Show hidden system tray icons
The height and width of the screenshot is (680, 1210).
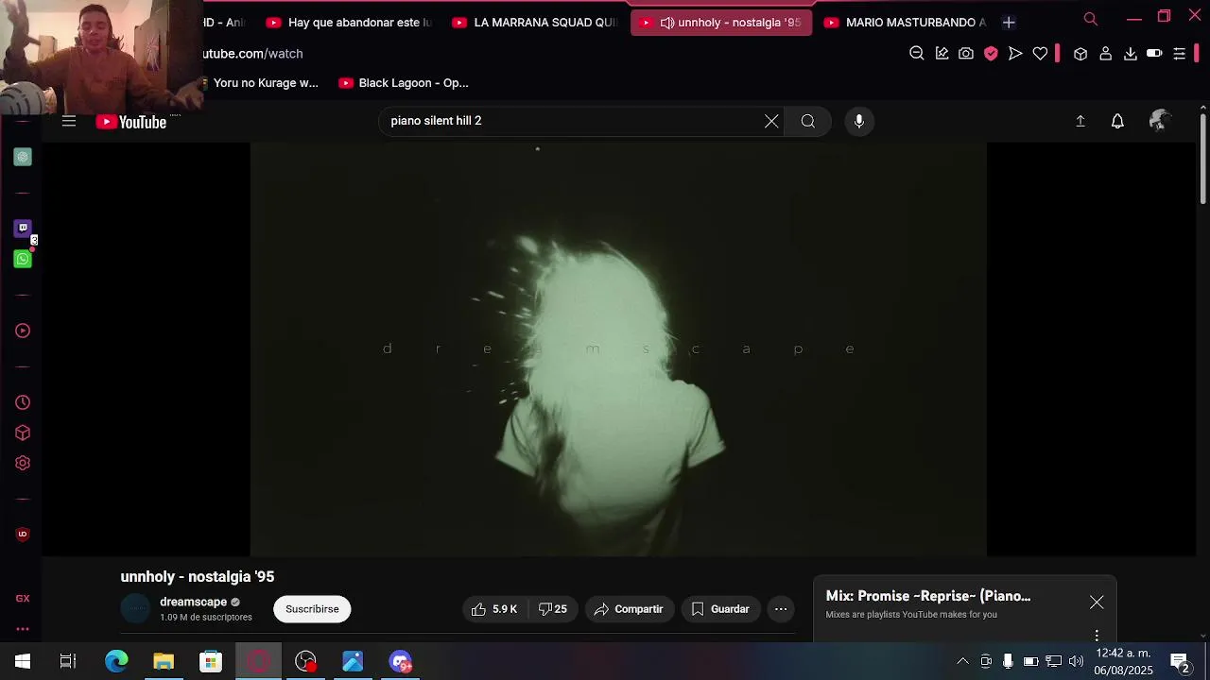[962, 661]
